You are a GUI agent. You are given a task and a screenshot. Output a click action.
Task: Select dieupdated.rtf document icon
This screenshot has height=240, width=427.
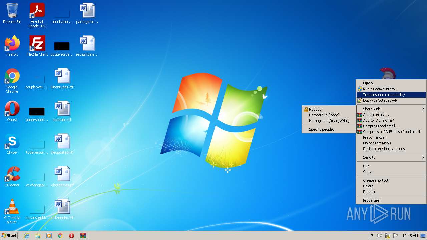pos(62,144)
